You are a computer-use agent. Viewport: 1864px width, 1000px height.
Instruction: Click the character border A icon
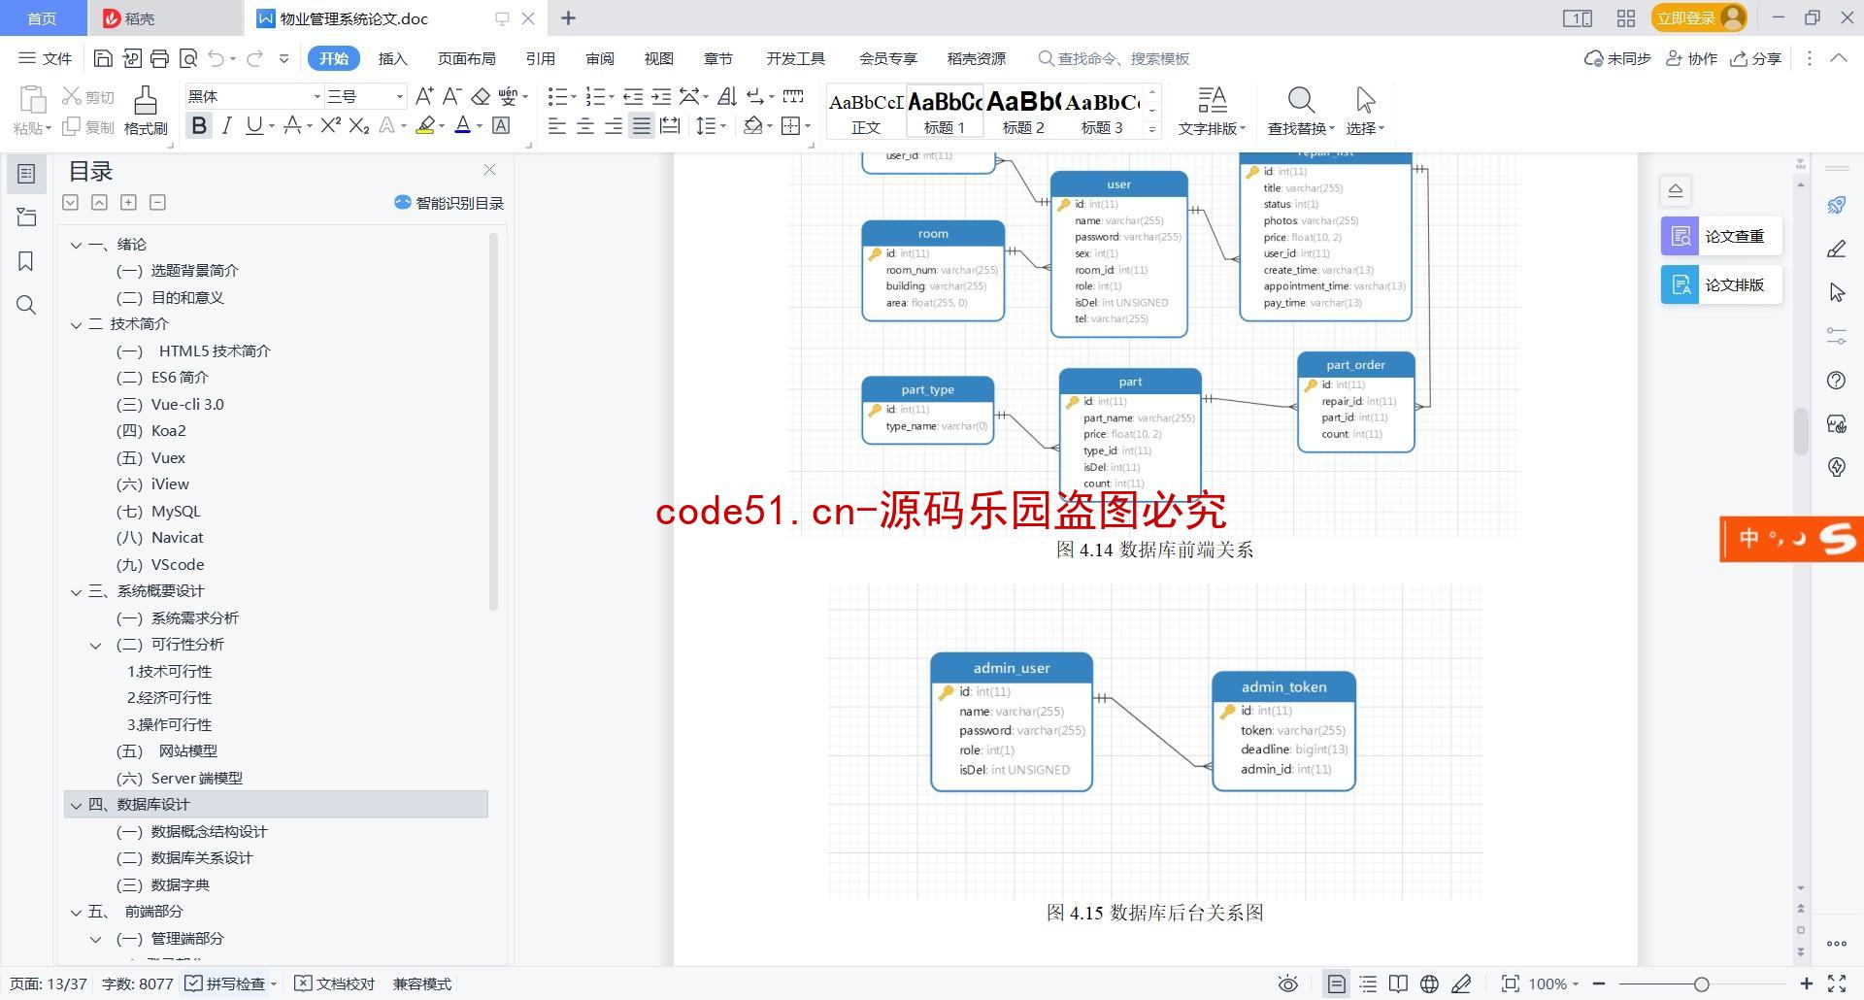click(501, 125)
